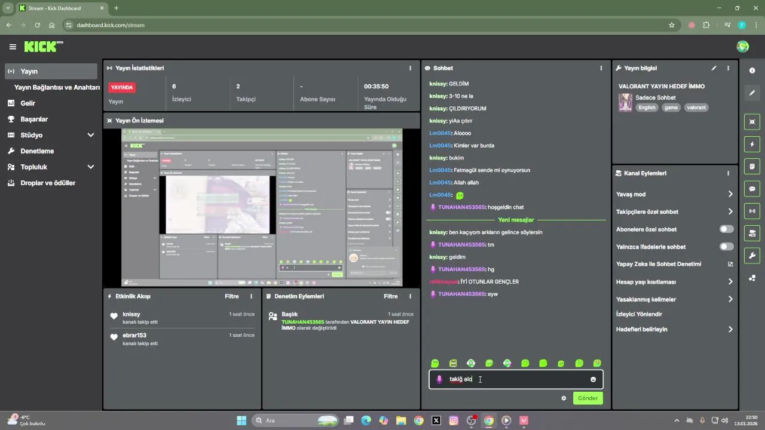Toggle stream statistics broadcast icon in right sidebar

(752, 211)
